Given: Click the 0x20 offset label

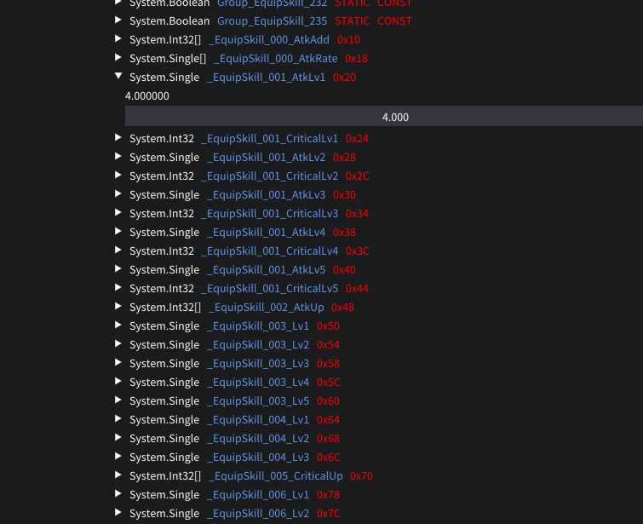Looking at the screenshot, I should coord(344,77).
